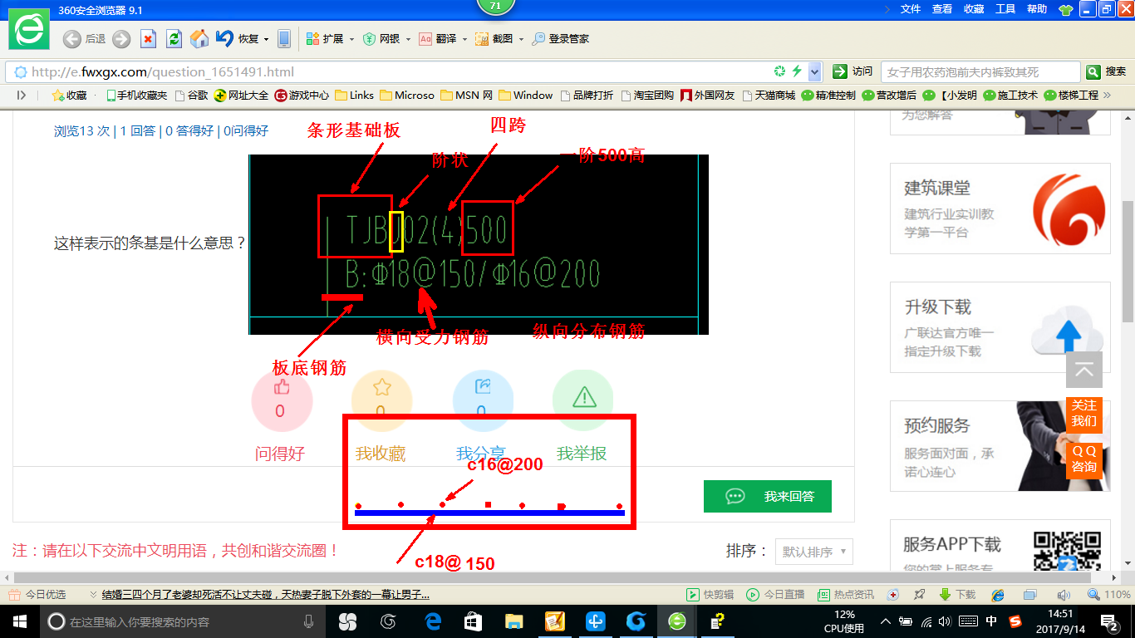Open the 网银 online banking tool

click(381, 38)
